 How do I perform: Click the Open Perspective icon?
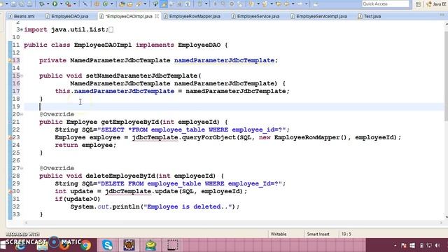[418, 4]
